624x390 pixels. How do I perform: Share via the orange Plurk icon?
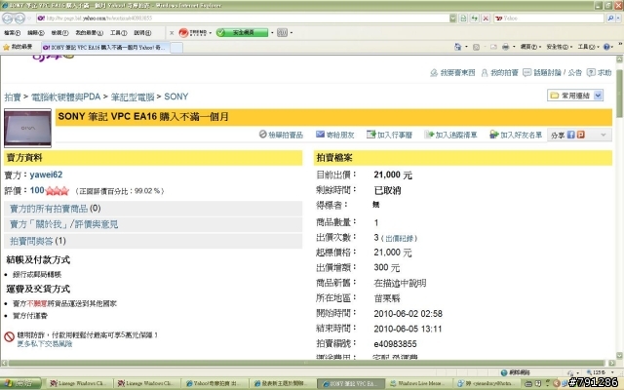pyautogui.click(x=581, y=135)
